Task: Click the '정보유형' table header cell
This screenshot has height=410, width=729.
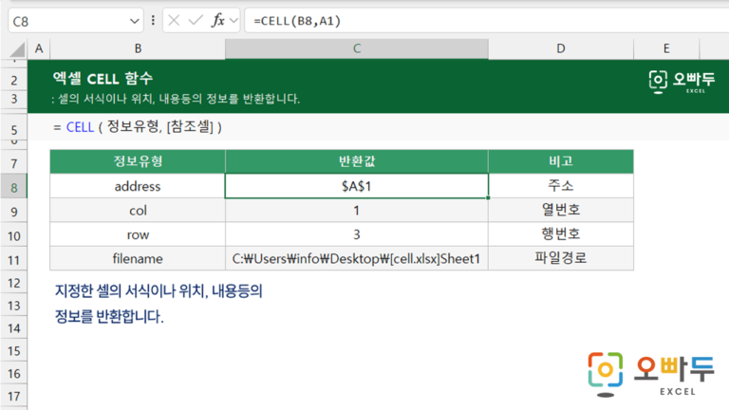Action: [138, 161]
